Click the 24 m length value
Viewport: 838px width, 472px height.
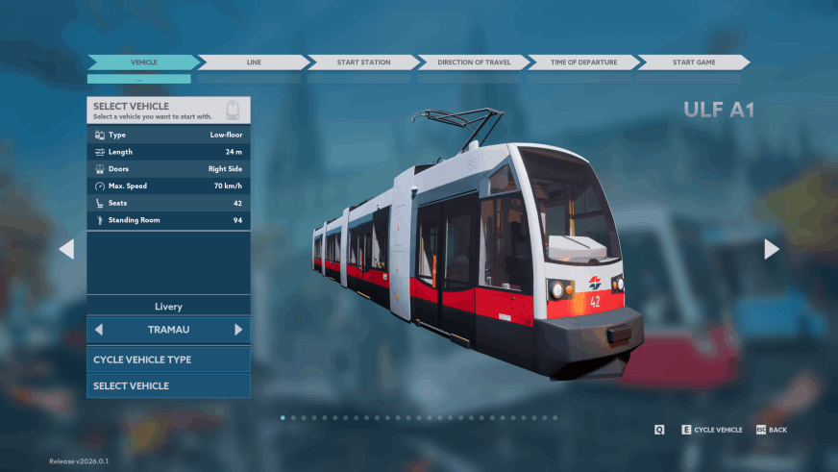click(x=234, y=152)
